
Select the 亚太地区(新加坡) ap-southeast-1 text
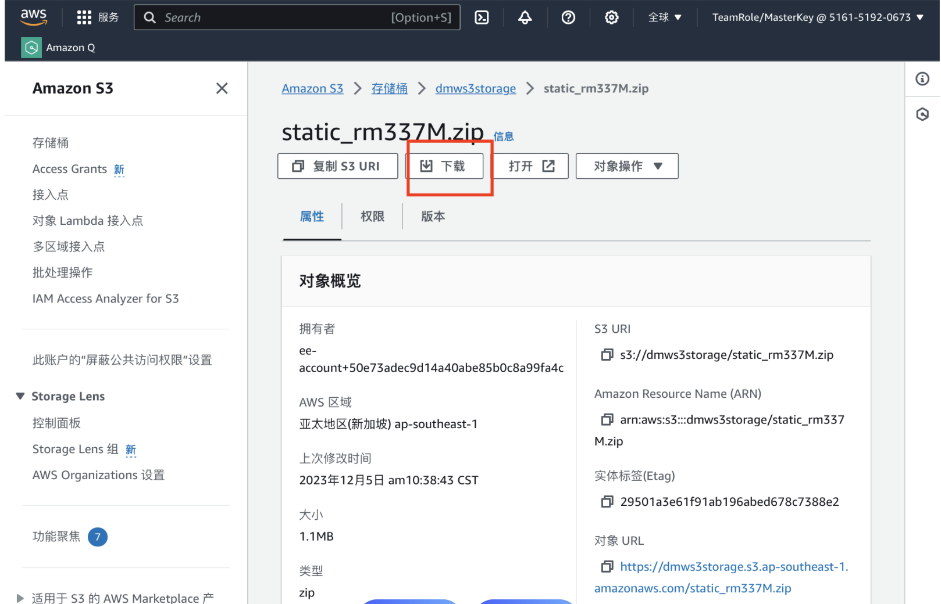(x=388, y=424)
